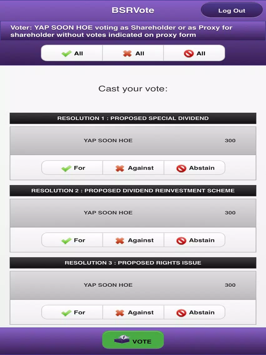The image size is (266, 355).
Task: Click the prohibition icon on Abstain All button
Action: (189, 53)
